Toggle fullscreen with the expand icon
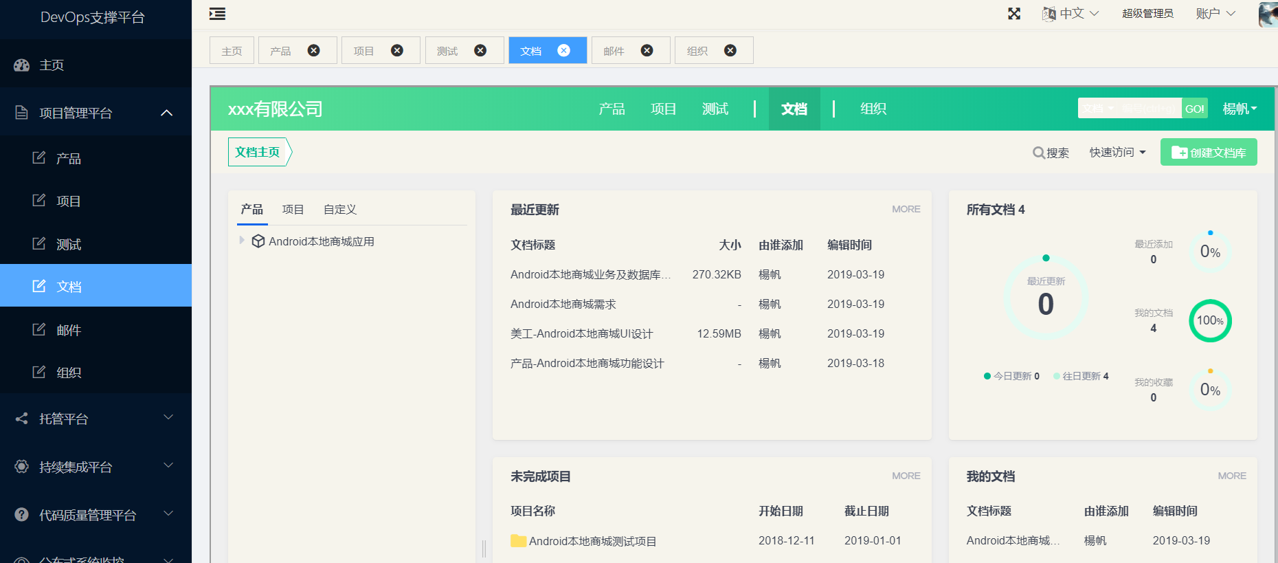The image size is (1278, 563). [1014, 14]
